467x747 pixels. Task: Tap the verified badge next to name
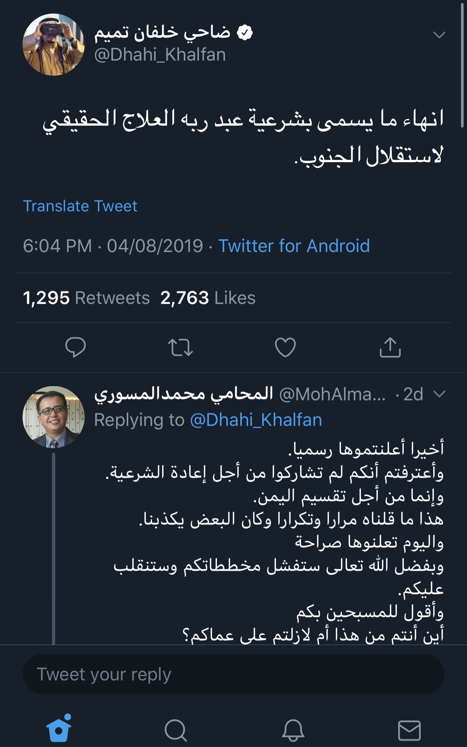245,33
